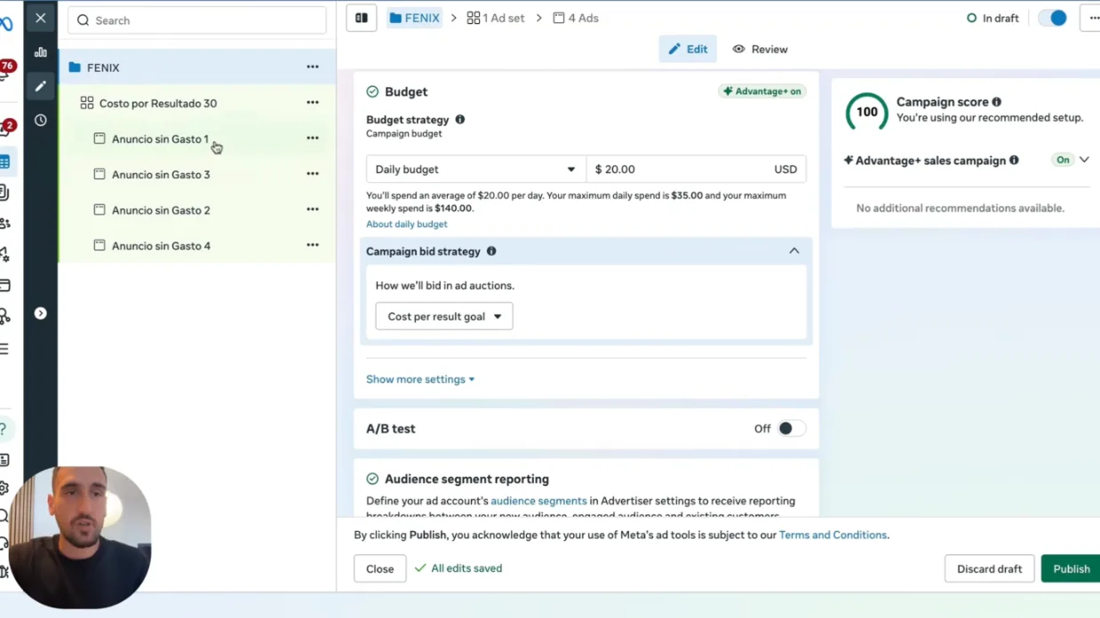Go to the 4 Ads breadcrumb
The image size is (1100, 618).
pyautogui.click(x=576, y=18)
